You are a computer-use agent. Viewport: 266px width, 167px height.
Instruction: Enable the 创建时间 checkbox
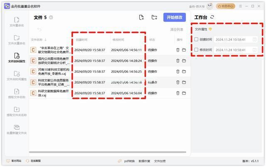pyautogui.click(x=196, y=39)
